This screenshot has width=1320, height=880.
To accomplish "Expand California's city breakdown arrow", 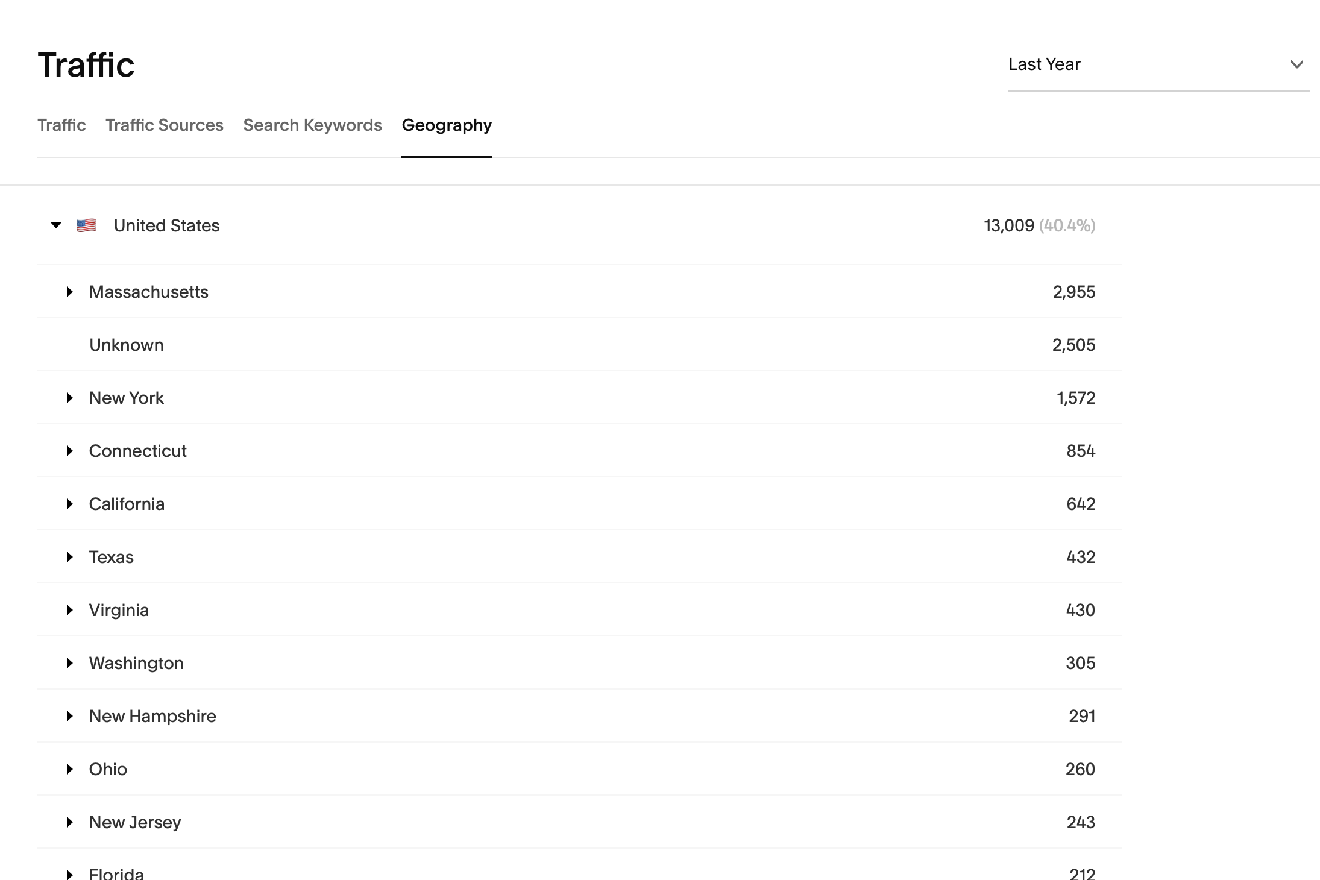I will [70, 504].
